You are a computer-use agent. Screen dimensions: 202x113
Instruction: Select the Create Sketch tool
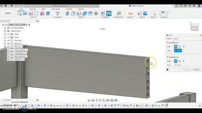click(x=20, y=13)
